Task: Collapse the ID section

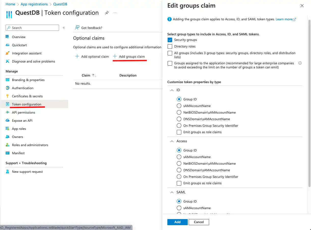Action: (x=171, y=90)
